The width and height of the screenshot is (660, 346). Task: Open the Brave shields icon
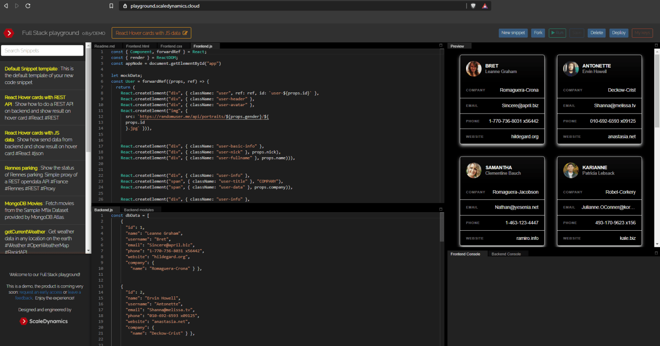[x=473, y=6]
